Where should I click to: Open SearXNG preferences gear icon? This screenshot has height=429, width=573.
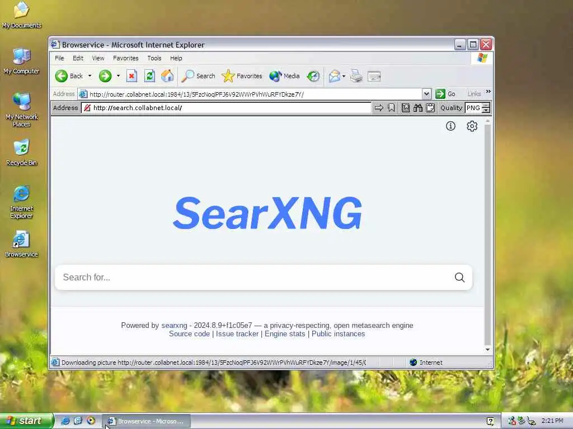[x=472, y=126]
